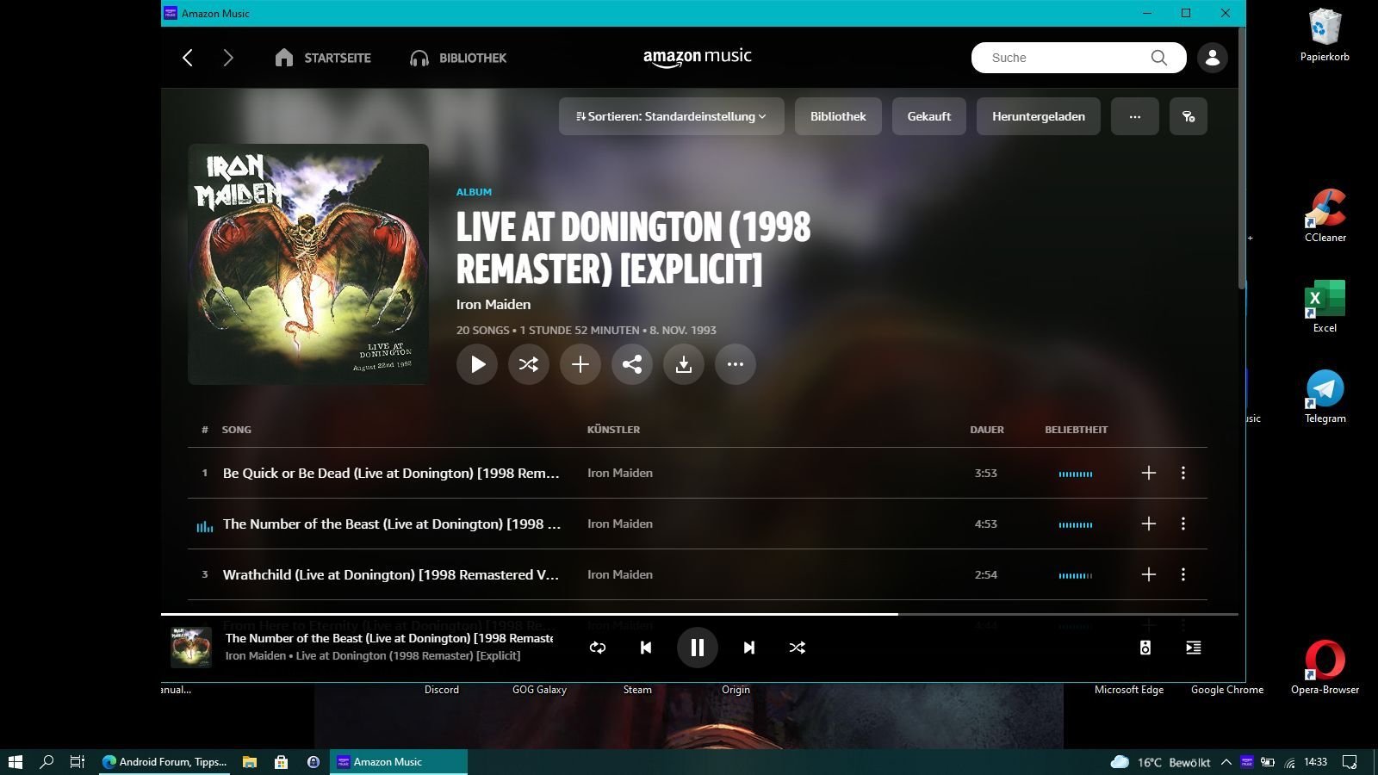
Task: Open Iron Maiden artist in Wrathchild row
Action: click(620, 574)
